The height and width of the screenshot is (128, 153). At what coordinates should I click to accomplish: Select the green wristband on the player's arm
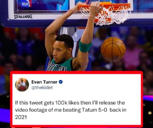(85, 46)
